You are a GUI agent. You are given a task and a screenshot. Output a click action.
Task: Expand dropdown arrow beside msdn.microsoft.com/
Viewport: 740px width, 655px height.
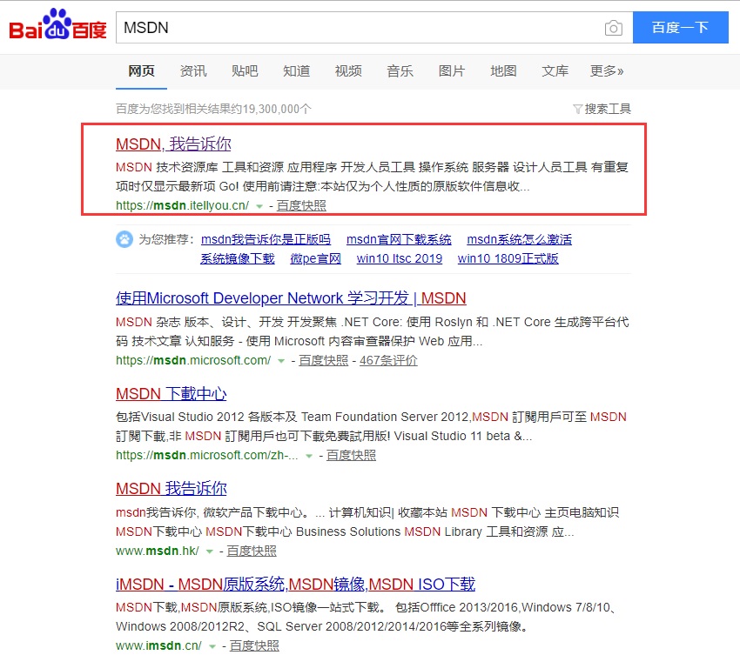(281, 361)
